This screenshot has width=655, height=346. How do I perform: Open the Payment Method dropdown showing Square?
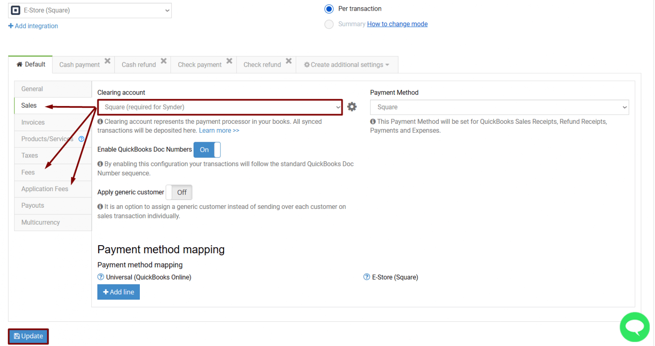(499, 107)
